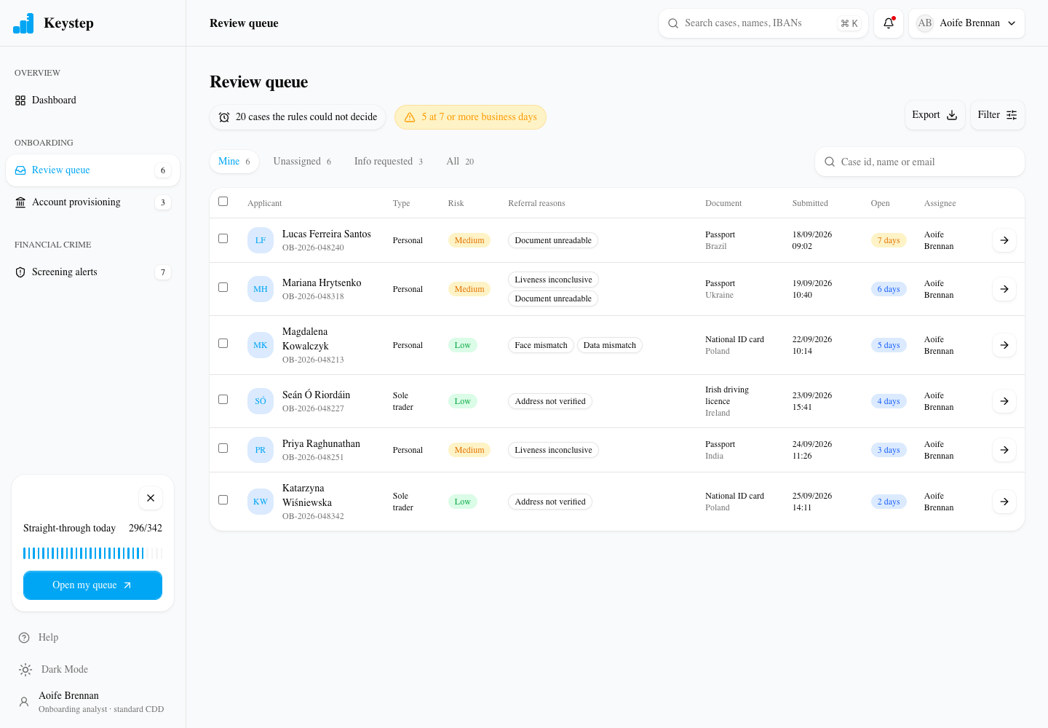Switch to the Mine tab
The width and height of the screenshot is (1048, 728).
[234, 162]
